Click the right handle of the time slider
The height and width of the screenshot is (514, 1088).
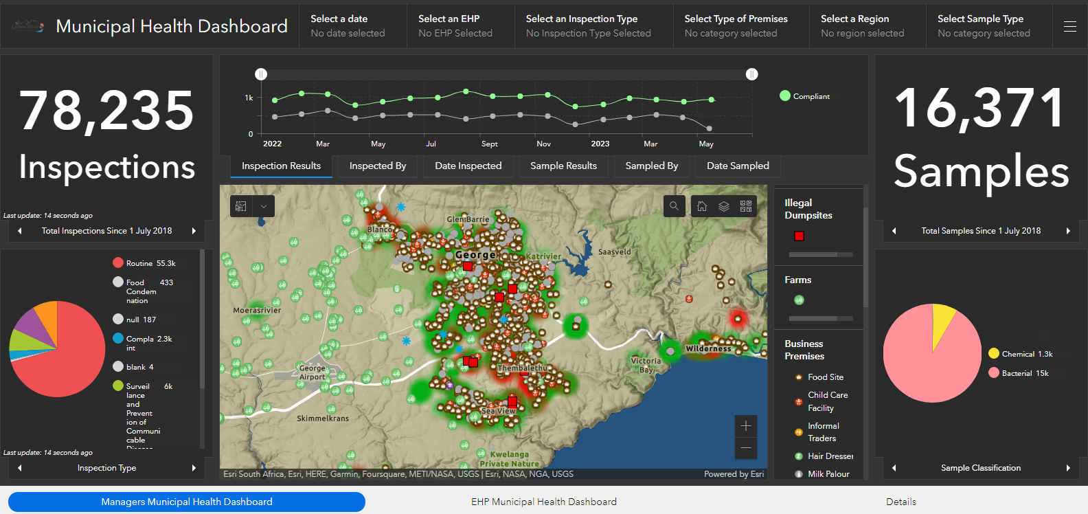[x=752, y=74]
